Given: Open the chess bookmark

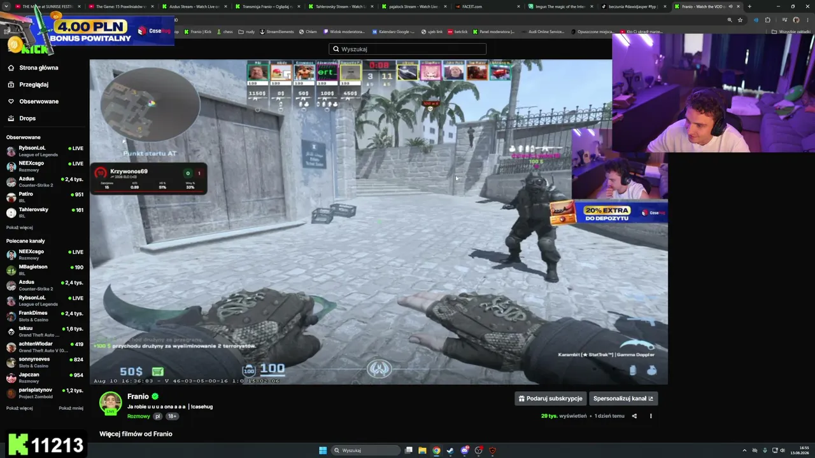Looking at the screenshot, I should (225, 32).
